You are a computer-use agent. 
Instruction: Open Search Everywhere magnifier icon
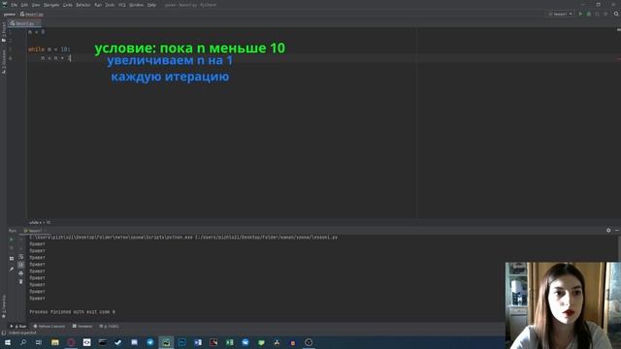pyautogui.click(x=616, y=14)
